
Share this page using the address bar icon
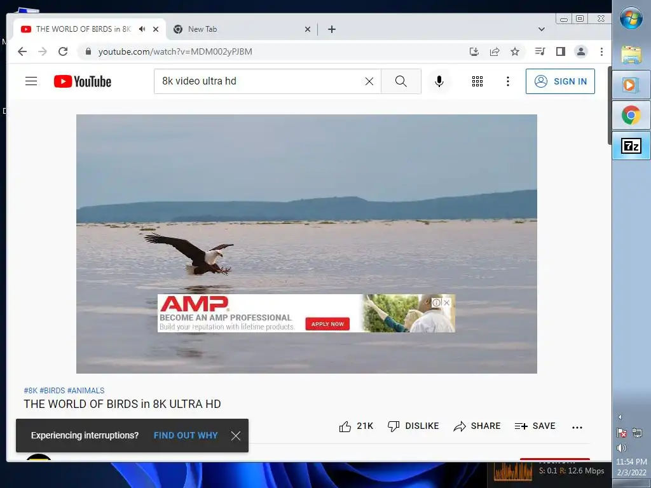tap(495, 51)
